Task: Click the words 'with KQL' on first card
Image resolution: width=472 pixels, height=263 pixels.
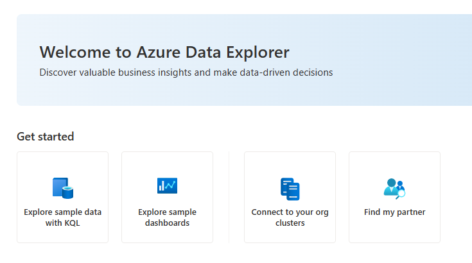Action: click(63, 223)
